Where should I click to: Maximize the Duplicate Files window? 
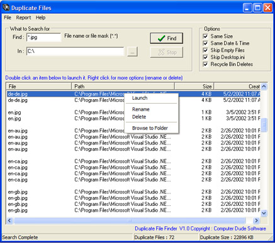point(257,8)
